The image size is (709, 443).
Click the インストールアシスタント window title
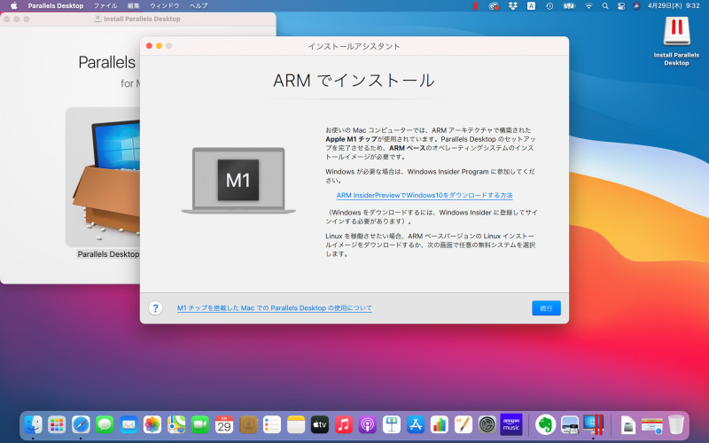pyautogui.click(x=354, y=46)
